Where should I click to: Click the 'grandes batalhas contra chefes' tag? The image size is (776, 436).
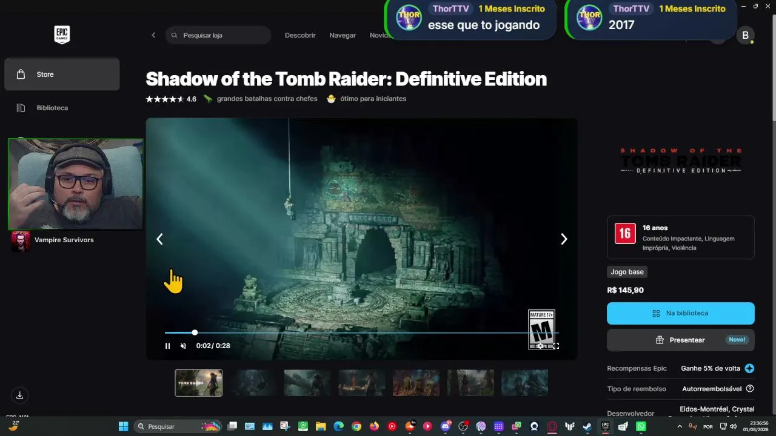point(267,99)
